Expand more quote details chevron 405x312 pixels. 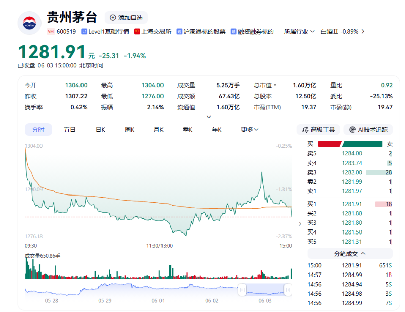[x=209, y=117]
